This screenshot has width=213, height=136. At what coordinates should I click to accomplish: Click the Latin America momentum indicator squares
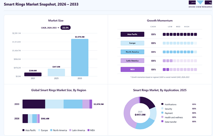[180, 61]
